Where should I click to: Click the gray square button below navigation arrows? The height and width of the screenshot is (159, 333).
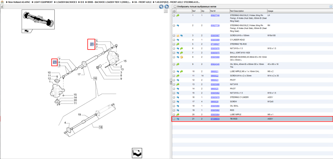pos(166,11)
